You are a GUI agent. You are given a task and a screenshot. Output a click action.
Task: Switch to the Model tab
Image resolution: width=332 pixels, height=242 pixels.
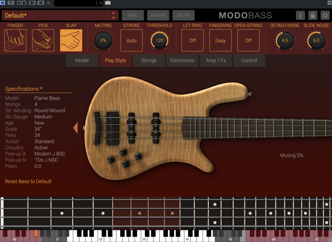pyautogui.click(x=82, y=60)
